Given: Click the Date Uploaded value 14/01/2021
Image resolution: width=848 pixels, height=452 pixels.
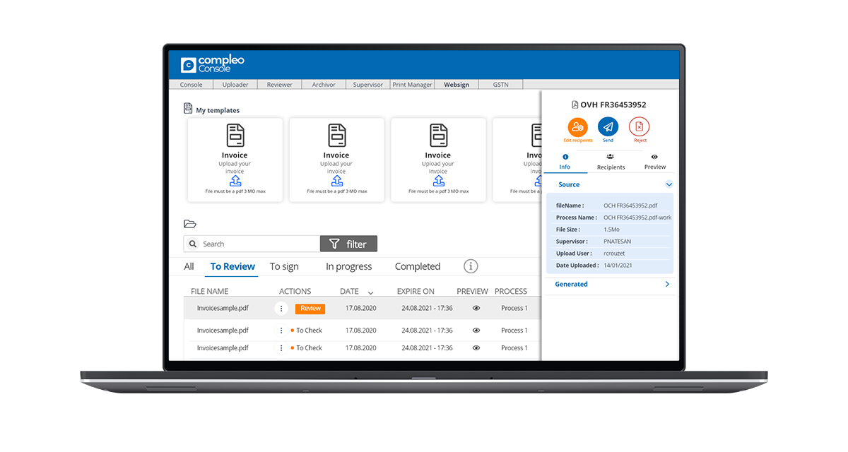Looking at the screenshot, I should tap(618, 265).
